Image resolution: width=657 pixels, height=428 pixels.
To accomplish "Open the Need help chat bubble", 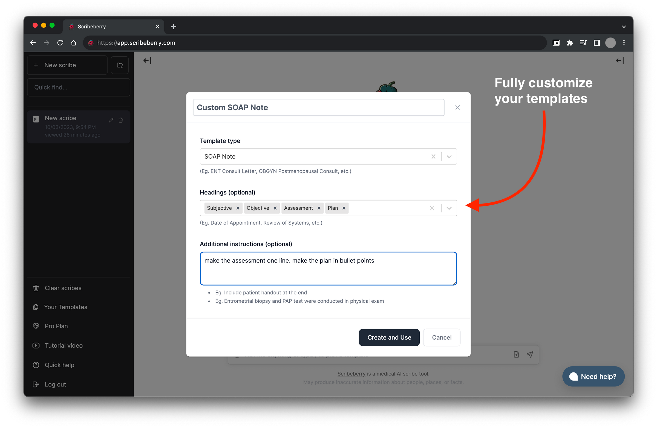I will [593, 376].
